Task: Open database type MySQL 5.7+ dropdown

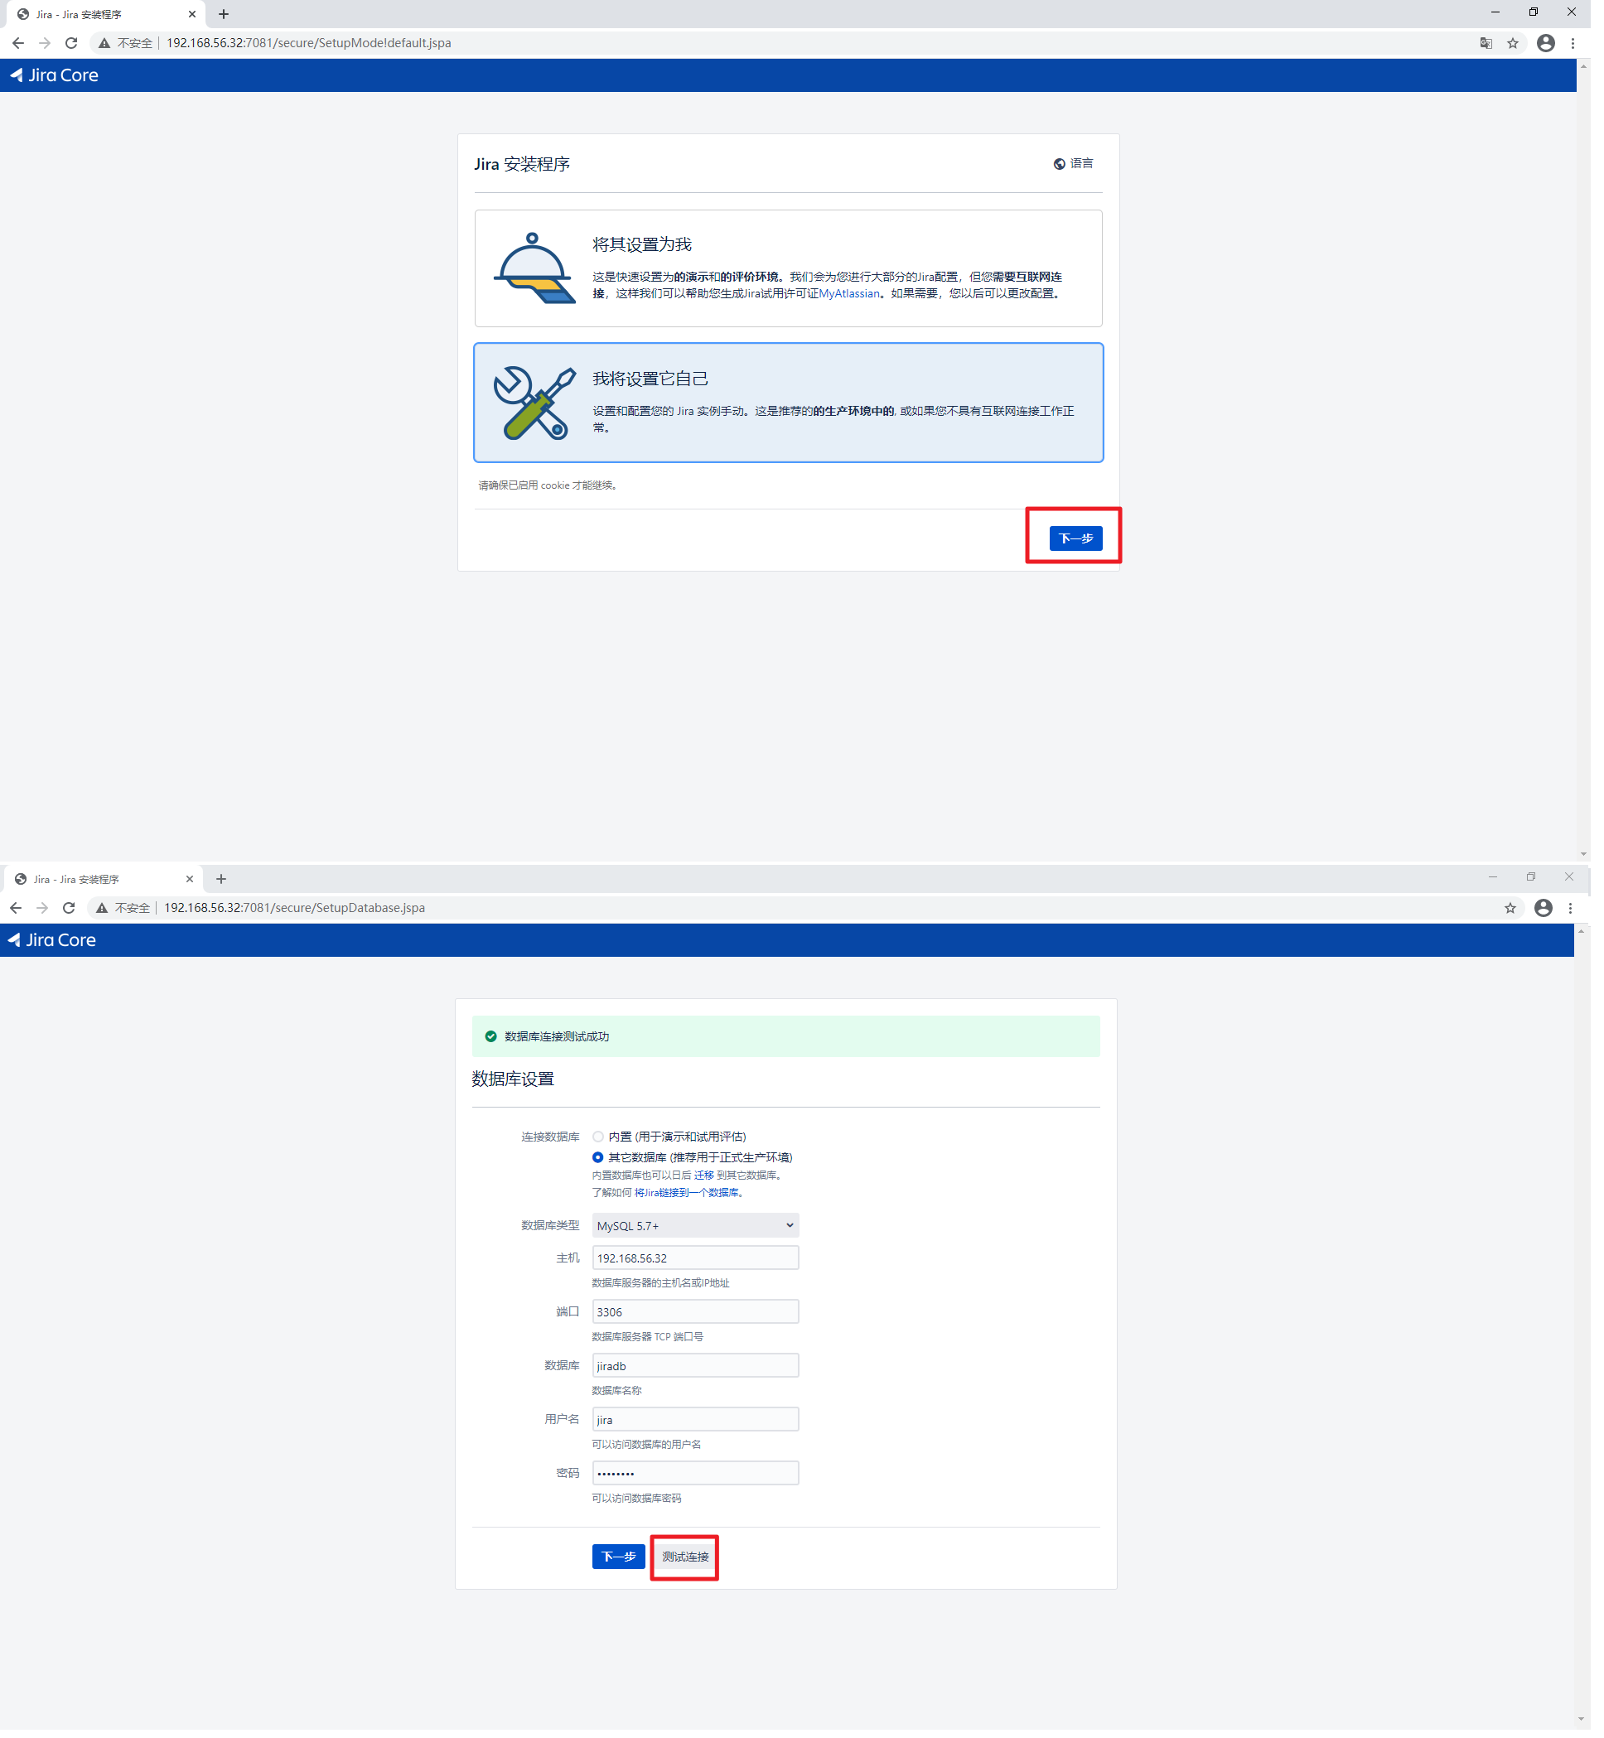Action: pos(700,1234)
